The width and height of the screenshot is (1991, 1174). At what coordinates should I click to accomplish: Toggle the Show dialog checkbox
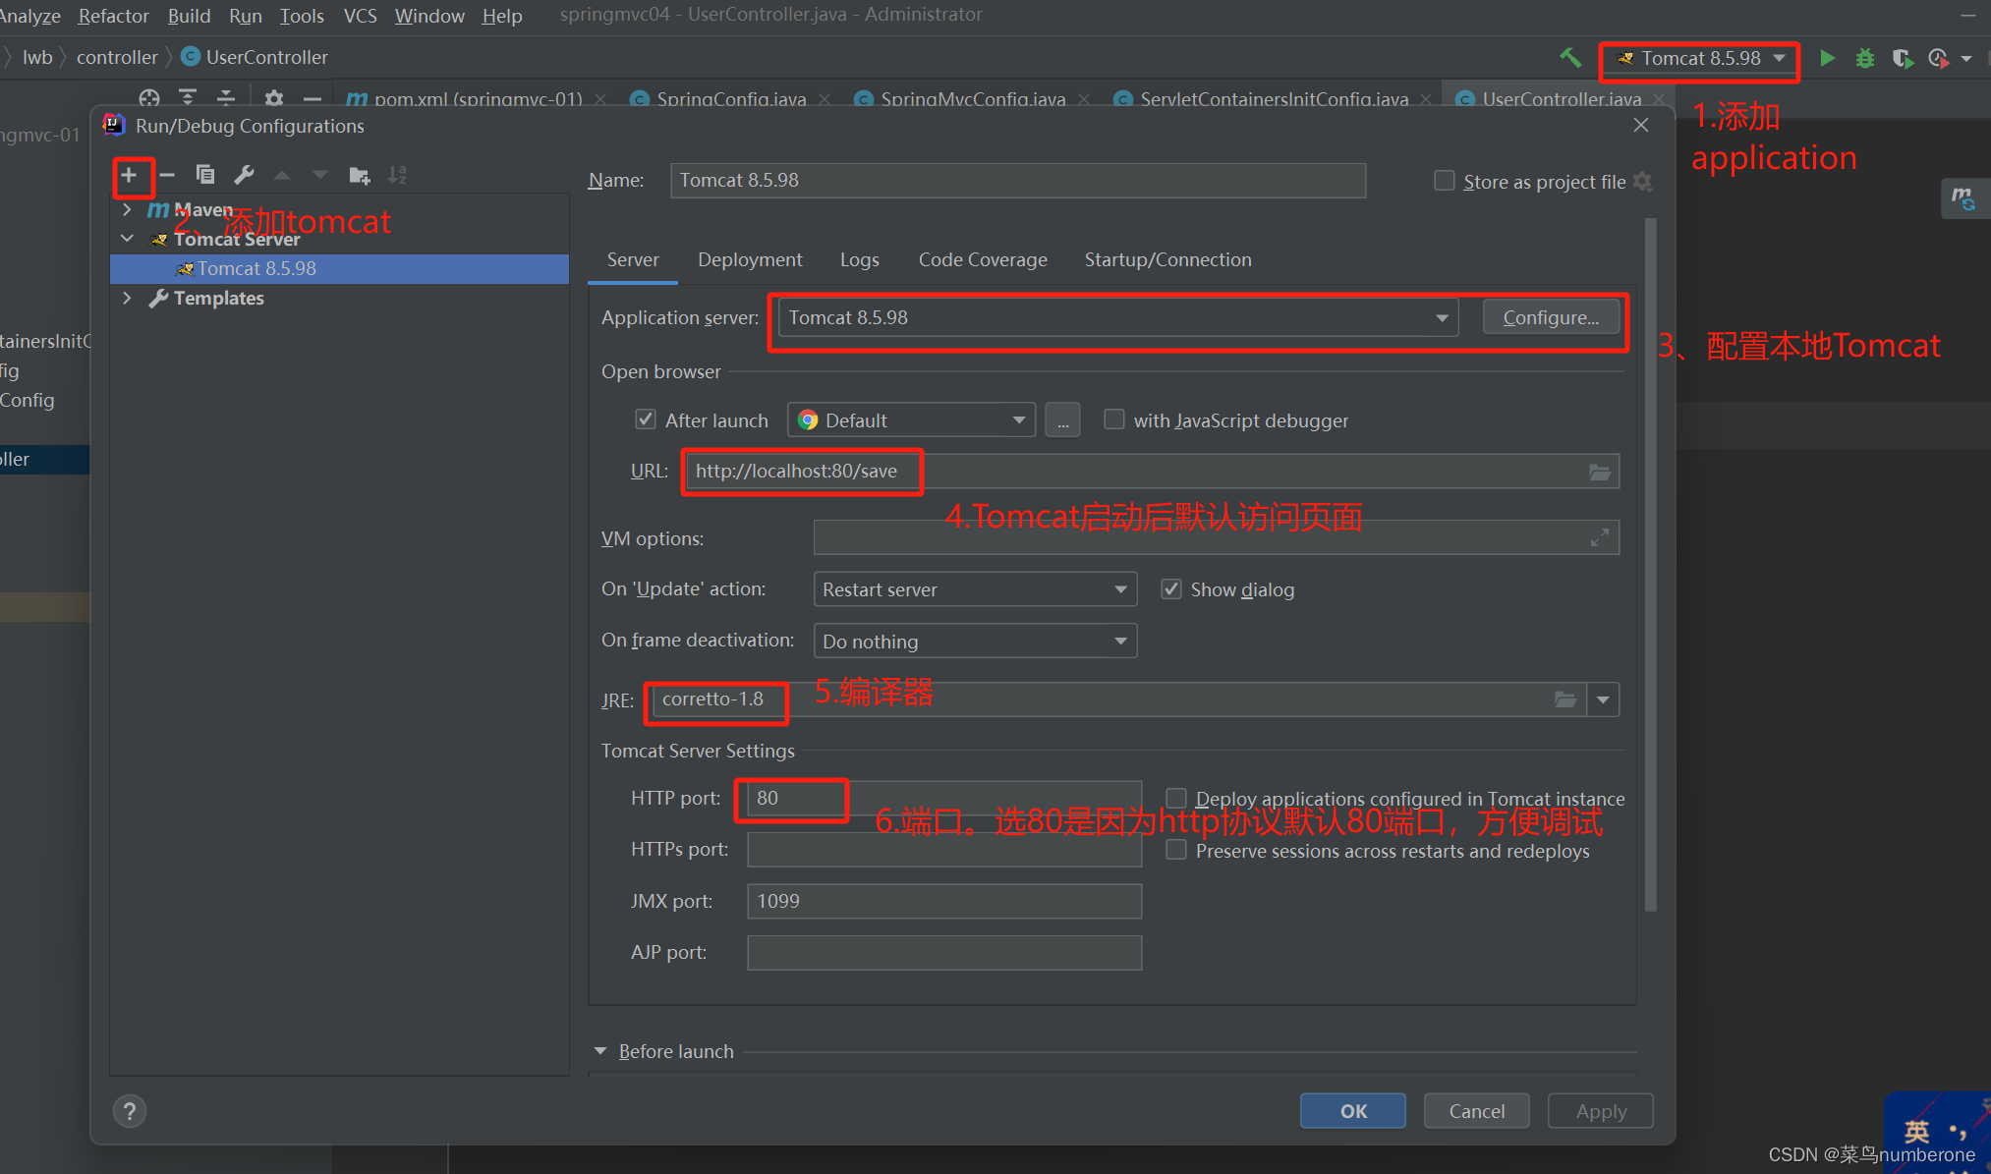(x=1170, y=589)
